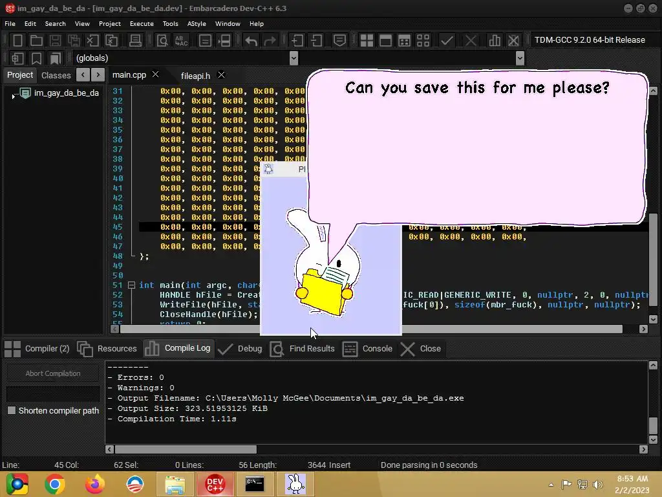The width and height of the screenshot is (662, 497).
Task: Open the Resources bottom tab
Action: 107,349
